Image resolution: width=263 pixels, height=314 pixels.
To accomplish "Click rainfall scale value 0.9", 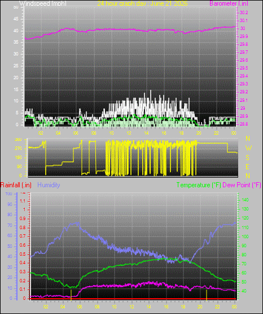I will (x=23, y=219).
